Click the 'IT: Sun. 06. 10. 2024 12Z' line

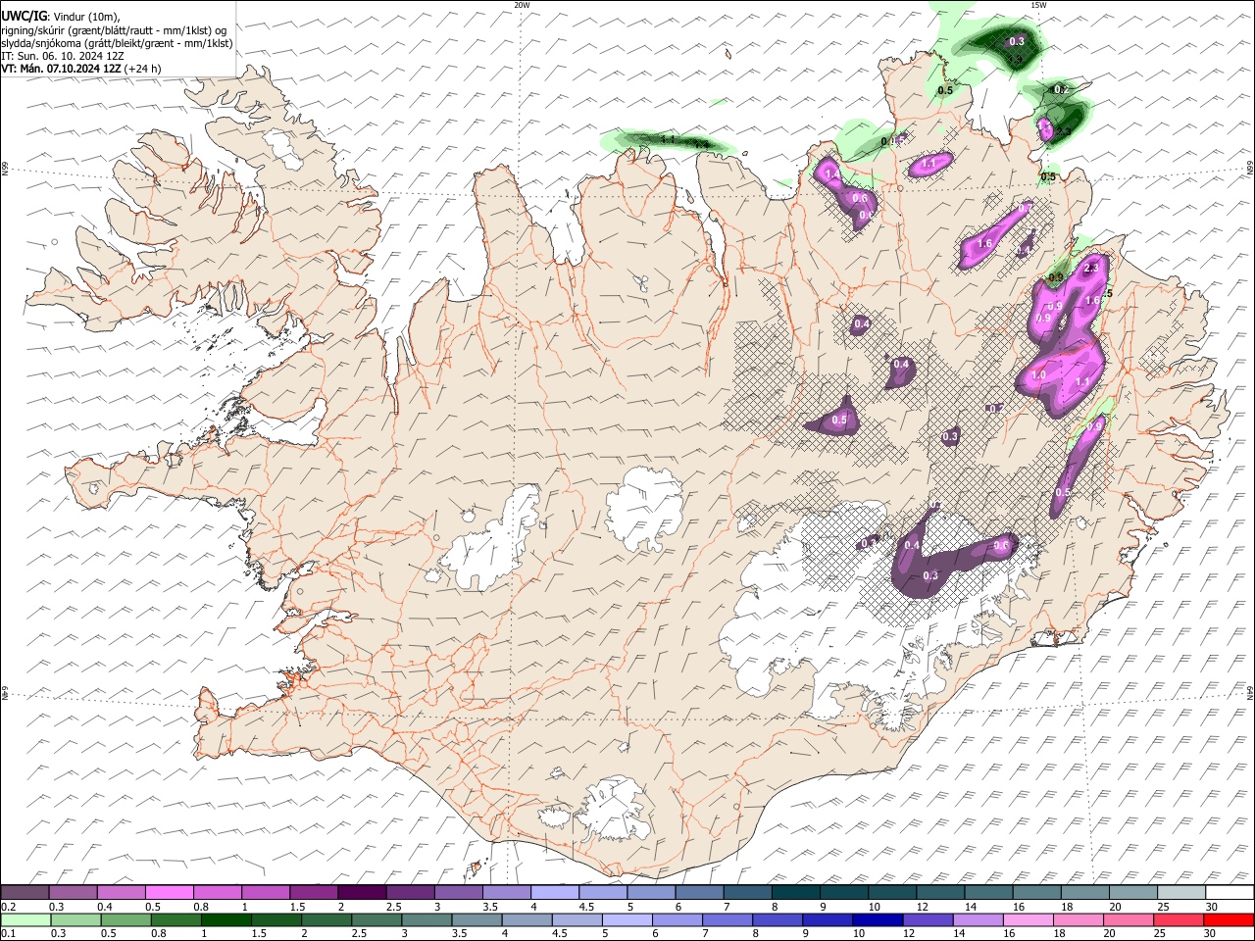point(62,56)
